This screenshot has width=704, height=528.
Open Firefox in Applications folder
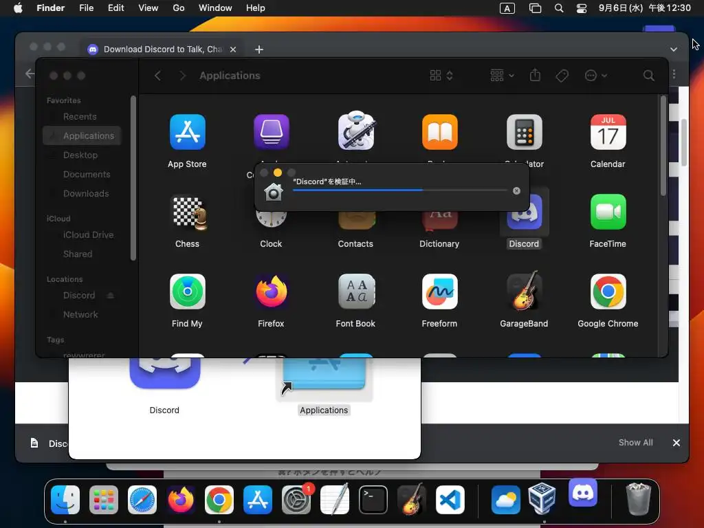[271, 291]
